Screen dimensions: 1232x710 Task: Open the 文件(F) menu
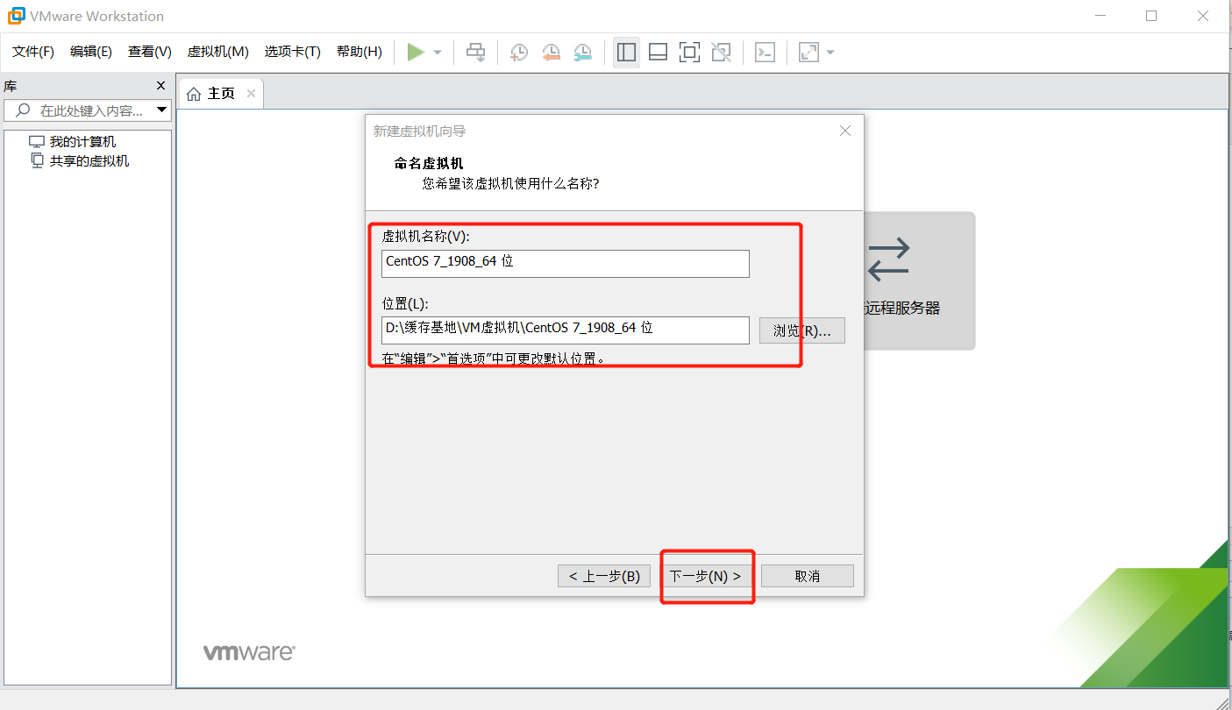[x=33, y=52]
